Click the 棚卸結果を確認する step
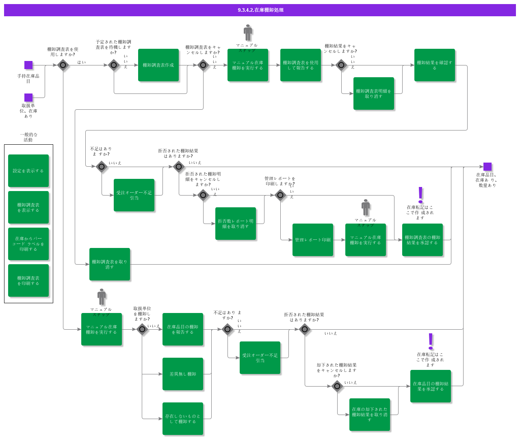 pos(435,65)
